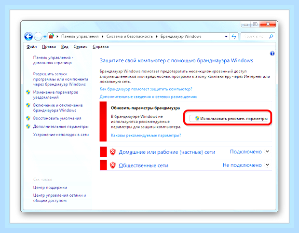The height and width of the screenshot is (233, 299).
Task: Open 'Дополнительные параметры' link
Action: point(61,126)
